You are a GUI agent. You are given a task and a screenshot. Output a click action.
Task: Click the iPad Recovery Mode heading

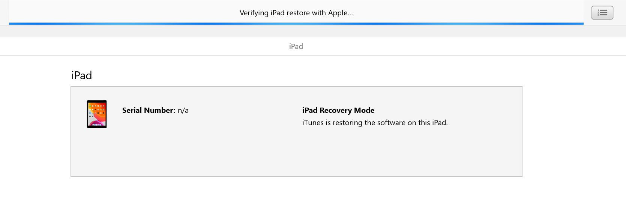(338, 110)
